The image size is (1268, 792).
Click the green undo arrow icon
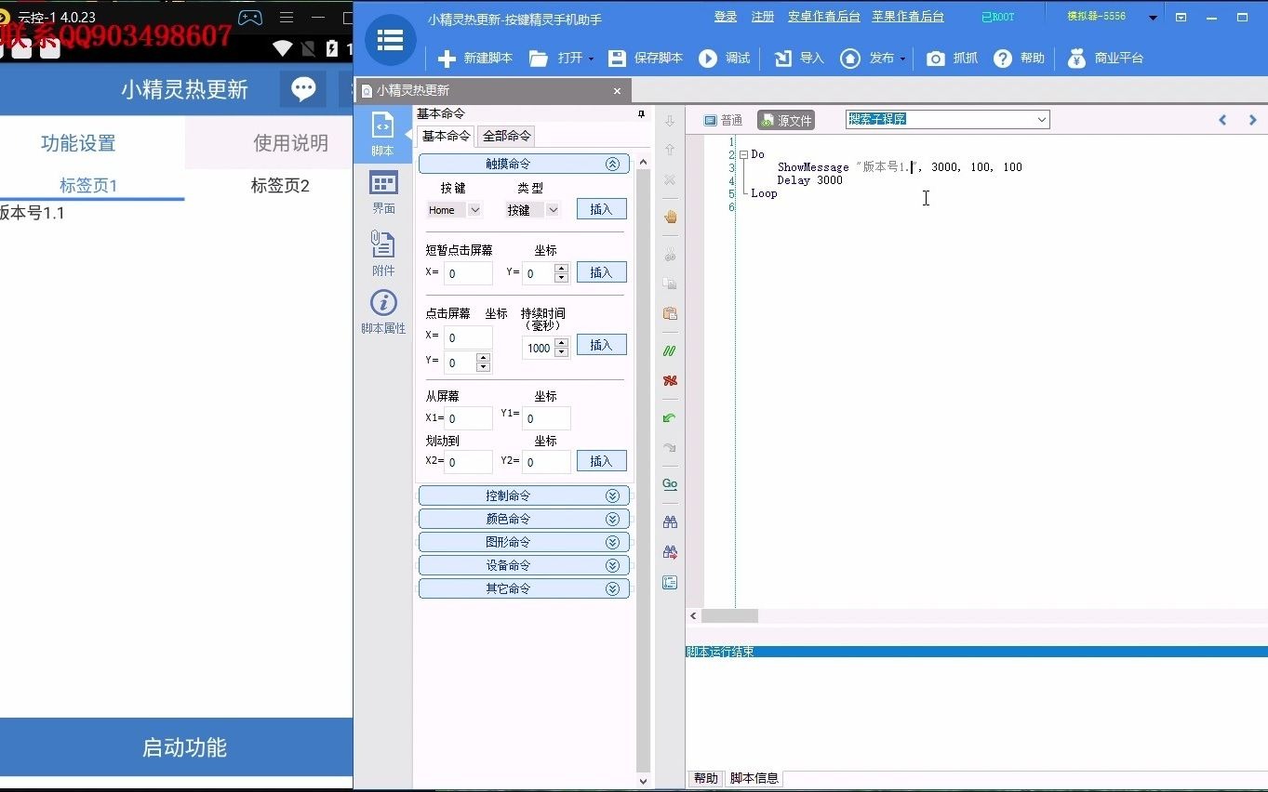point(669,417)
